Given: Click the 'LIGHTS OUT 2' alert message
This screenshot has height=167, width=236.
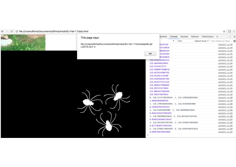Looking at the screenshot, I should click(x=88, y=47).
